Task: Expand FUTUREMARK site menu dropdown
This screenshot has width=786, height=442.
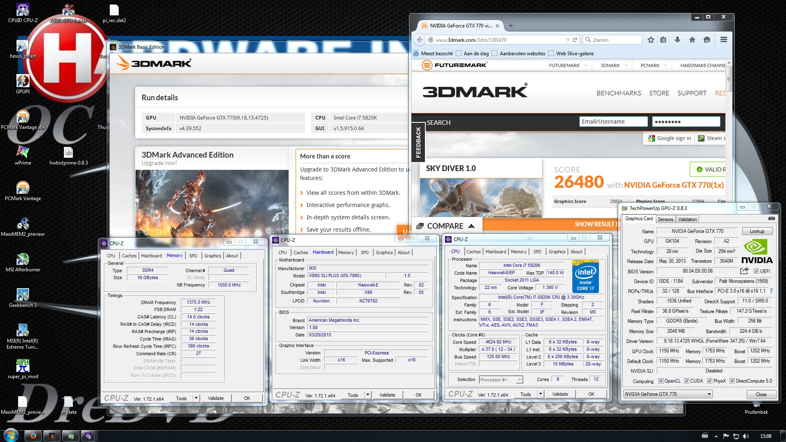Action: pyautogui.click(x=586, y=65)
